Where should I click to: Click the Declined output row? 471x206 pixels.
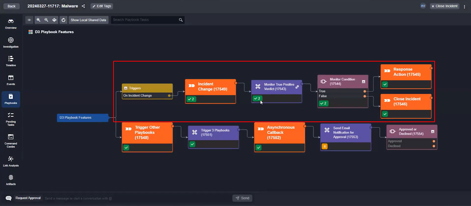tap(412, 146)
